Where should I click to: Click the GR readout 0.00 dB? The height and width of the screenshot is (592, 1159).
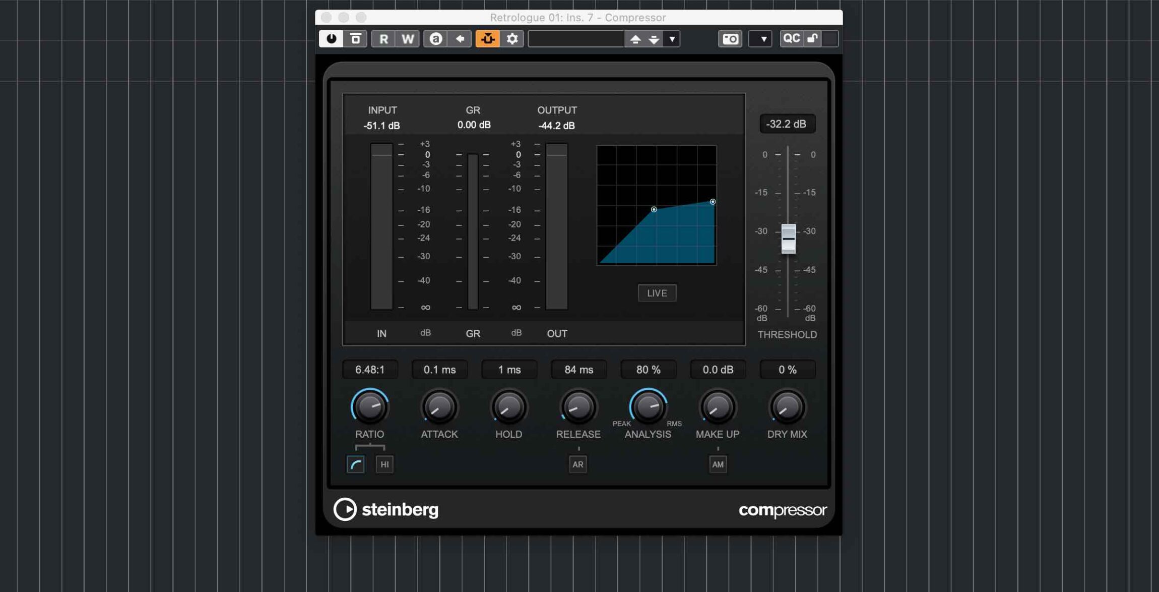[474, 125]
